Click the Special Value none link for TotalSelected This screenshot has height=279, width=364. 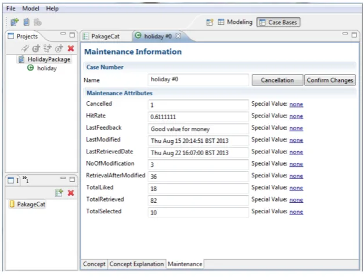[x=296, y=212]
